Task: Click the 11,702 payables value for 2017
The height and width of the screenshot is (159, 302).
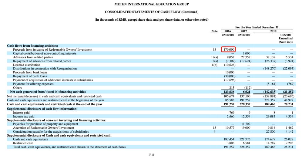Action: pos(246,124)
